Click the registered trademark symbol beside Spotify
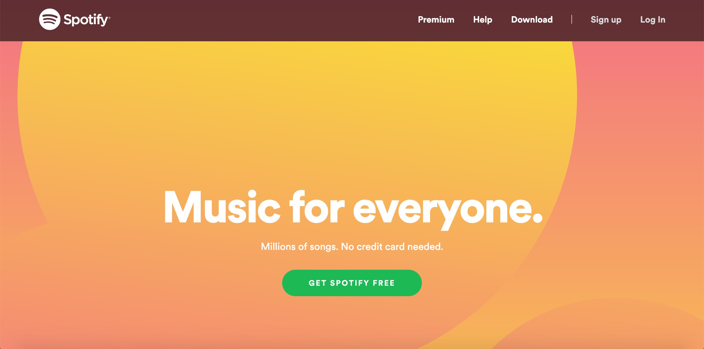Image resolution: width=704 pixels, height=349 pixels. tap(109, 18)
